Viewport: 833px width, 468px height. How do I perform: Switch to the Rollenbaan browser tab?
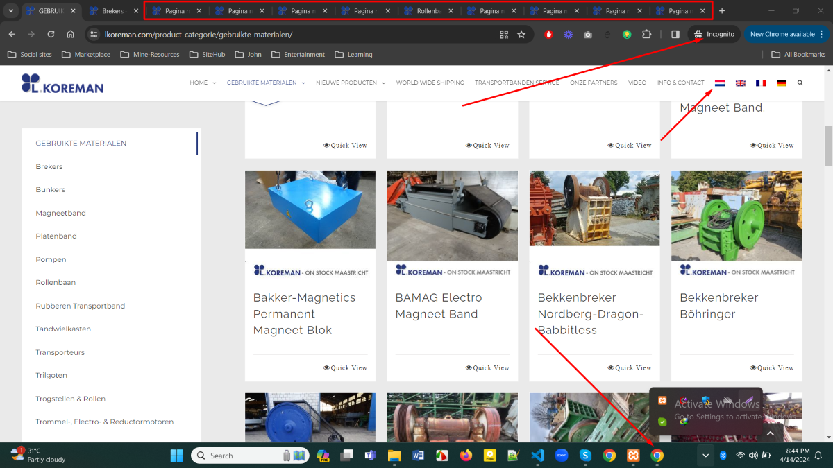428,11
